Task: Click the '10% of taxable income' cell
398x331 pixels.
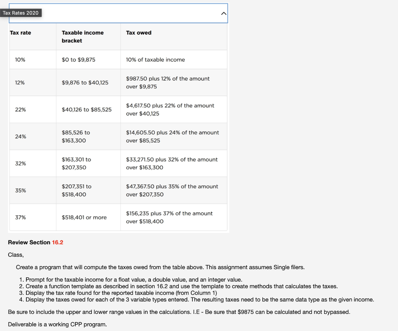Action: (174, 60)
